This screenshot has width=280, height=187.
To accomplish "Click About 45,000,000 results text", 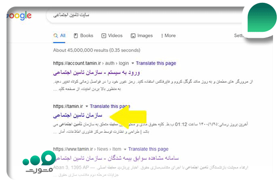I will (97, 50).
